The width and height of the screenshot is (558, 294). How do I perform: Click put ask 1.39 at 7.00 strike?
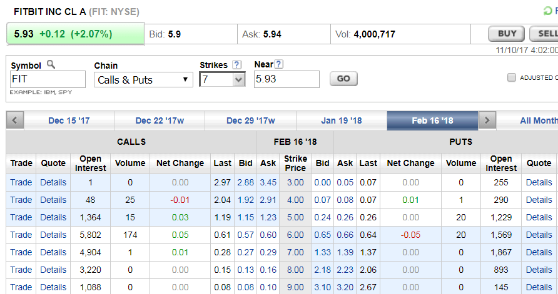[x=345, y=252]
